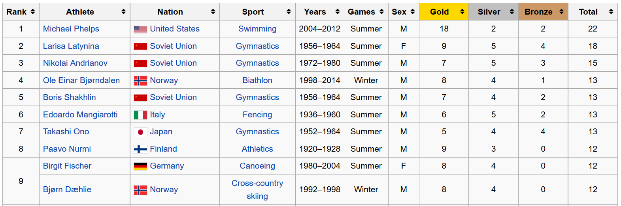Image resolution: width=621 pixels, height=206 pixels.
Task: Sort by the Silver medal header
Action: tap(512, 12)
